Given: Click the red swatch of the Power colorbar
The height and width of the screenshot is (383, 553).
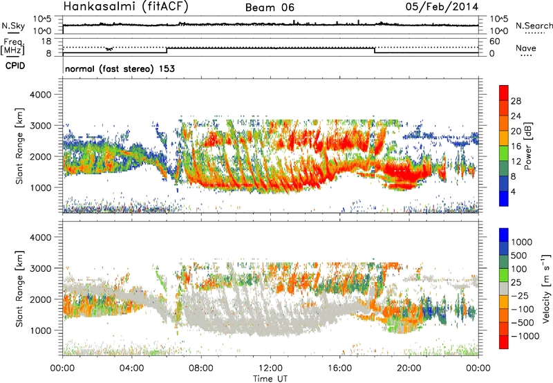Looking at the screenshot, I should click(x=504, y=93).
